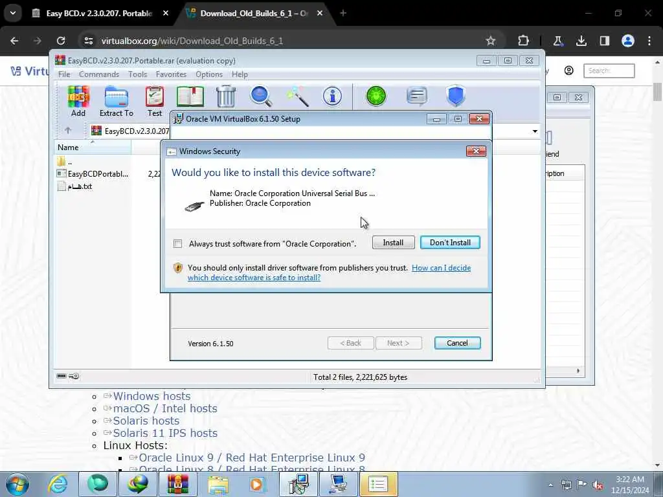The image size is (663, 497).
Task: Open the tab search dropdown chevron
Action: click(x=13, y=13)
